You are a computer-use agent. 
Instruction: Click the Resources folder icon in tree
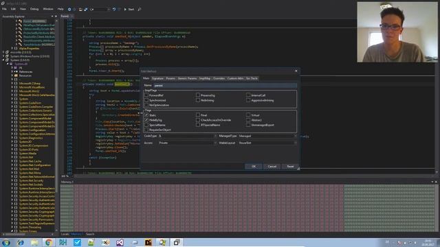click(16, 75)
